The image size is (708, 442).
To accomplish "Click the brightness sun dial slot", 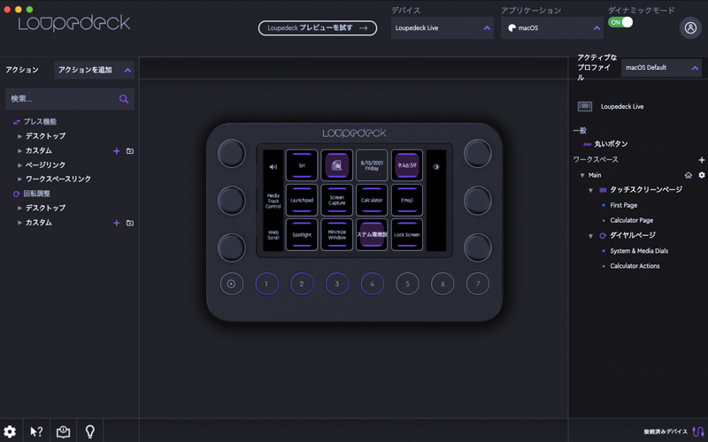I will 435,166.
